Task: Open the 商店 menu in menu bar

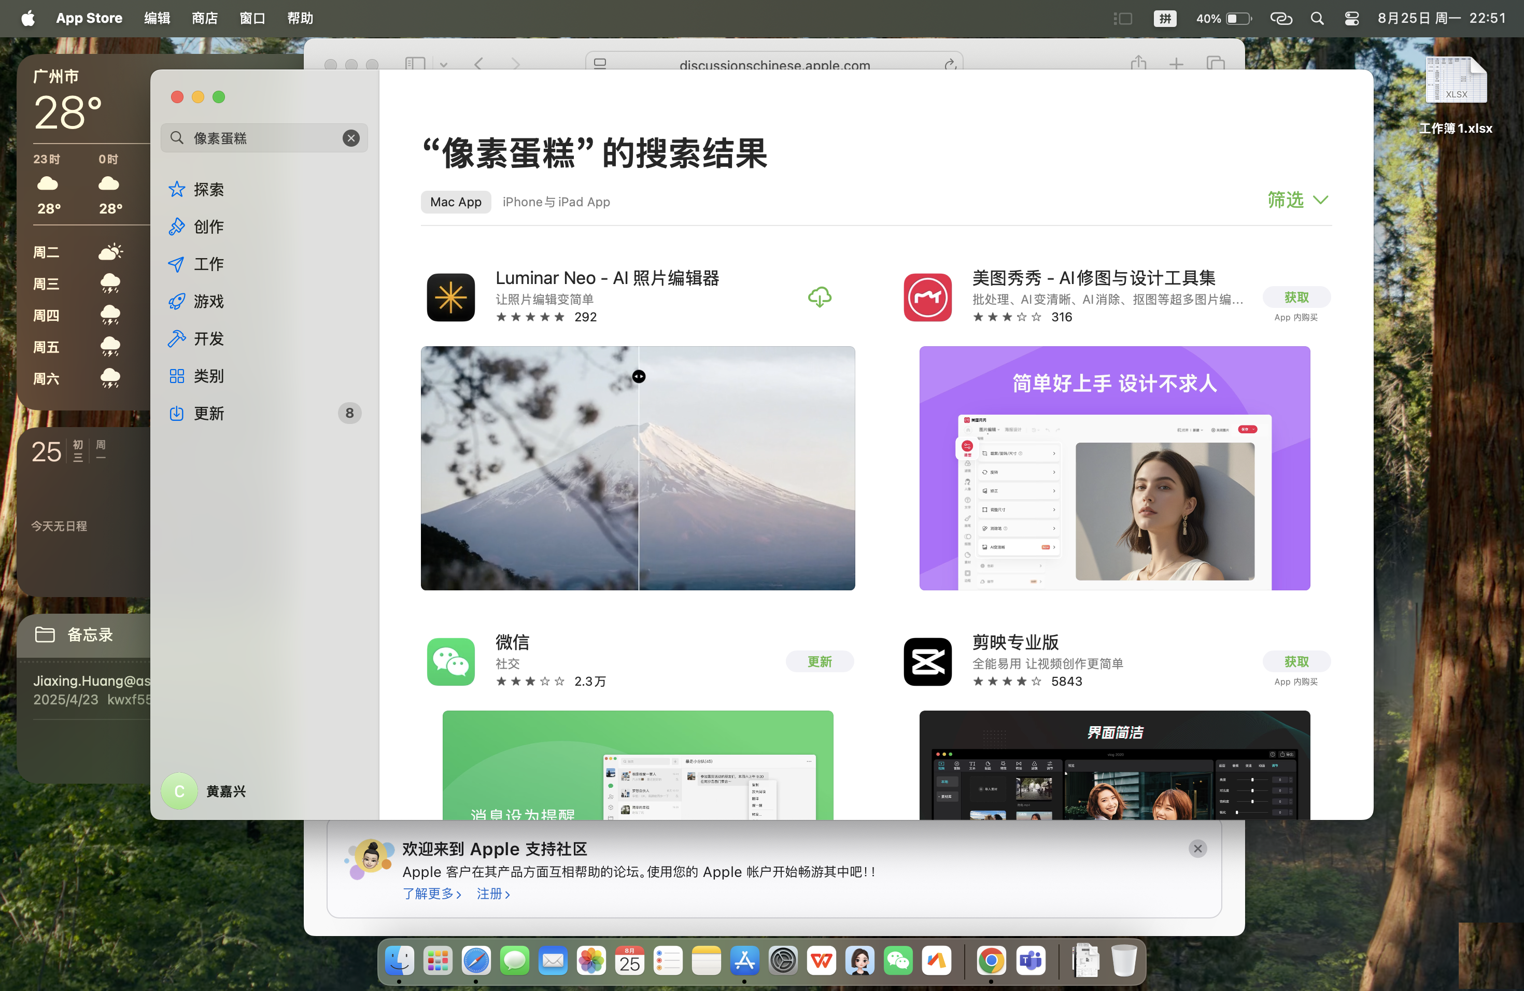Action: click(x=204, y=19)
